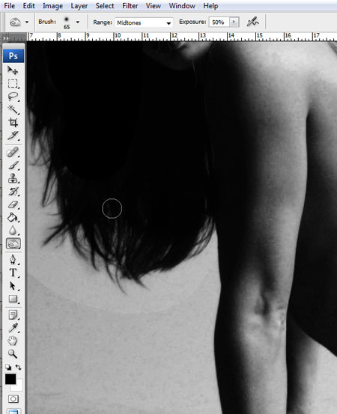This screenshot has height=414, width=337.
Task: Reset default foreground and background colors
Action: (x=8, y=368)
